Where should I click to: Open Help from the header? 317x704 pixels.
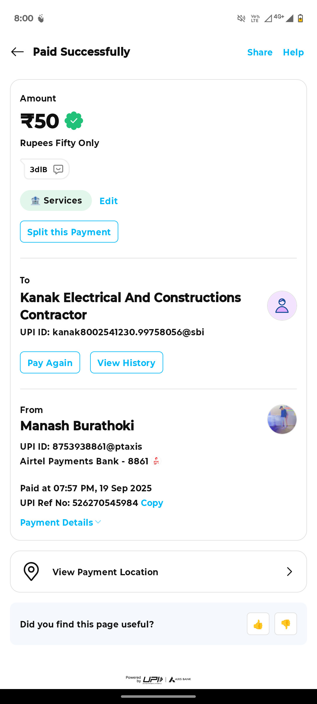[x=293, y=53]
